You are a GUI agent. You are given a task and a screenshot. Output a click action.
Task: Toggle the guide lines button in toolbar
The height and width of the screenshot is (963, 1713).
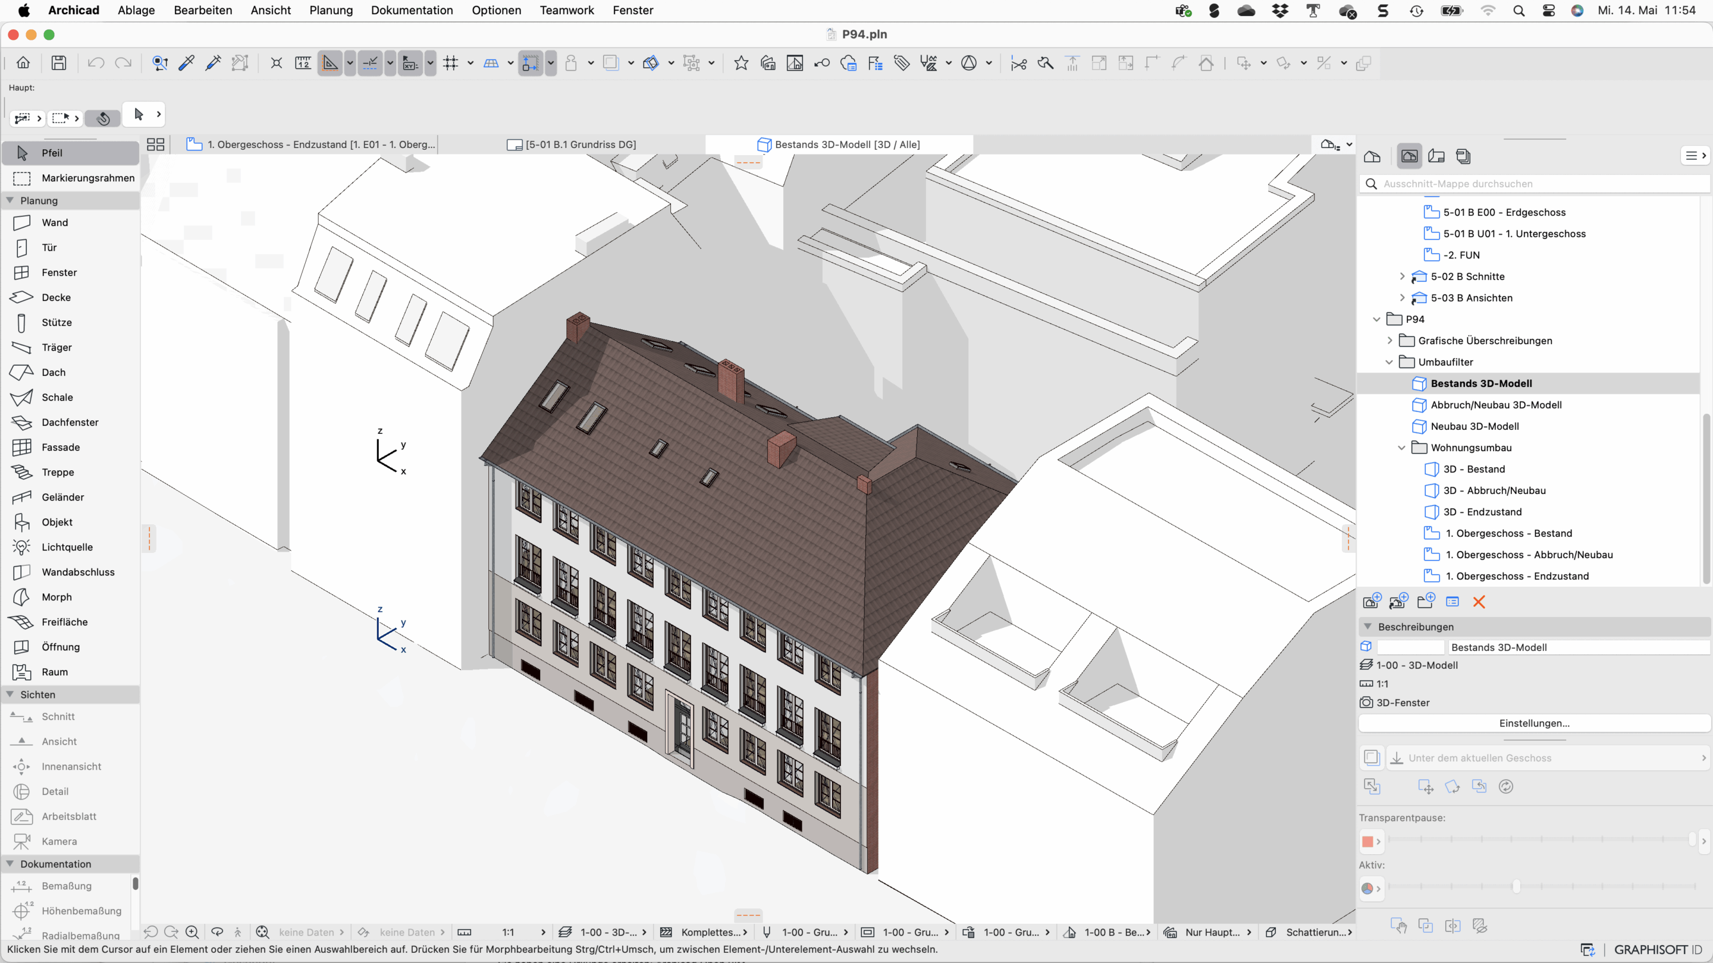coord(330,63)
